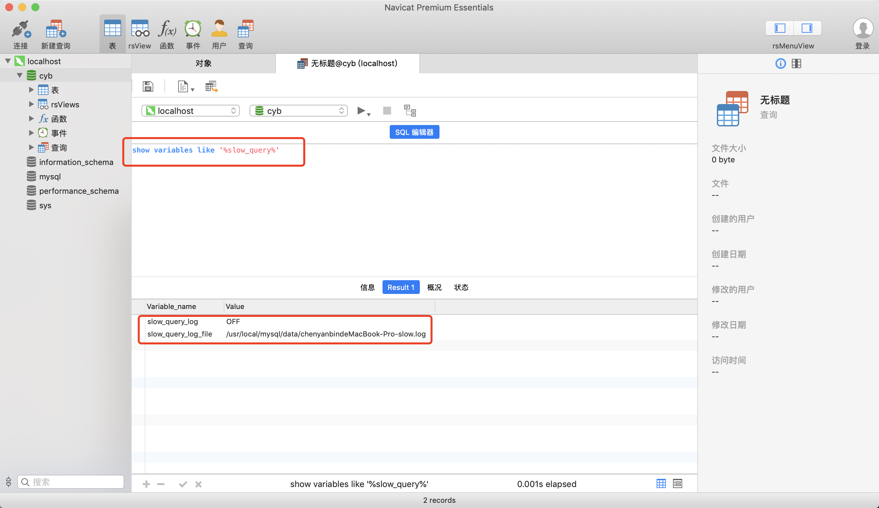The width and height of the screenshot is (879, 508).
Task: Open the 概况 results tab
Action: (434, 287)
